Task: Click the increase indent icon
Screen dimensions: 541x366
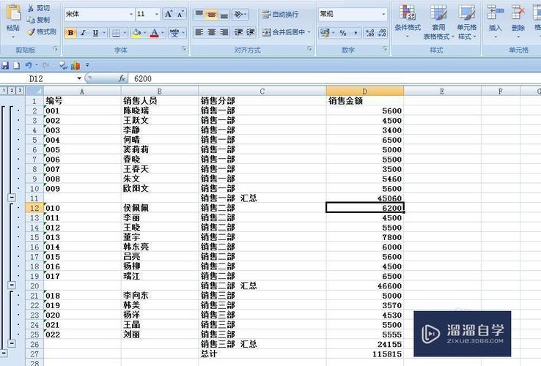Action: (x=251, y=32)
